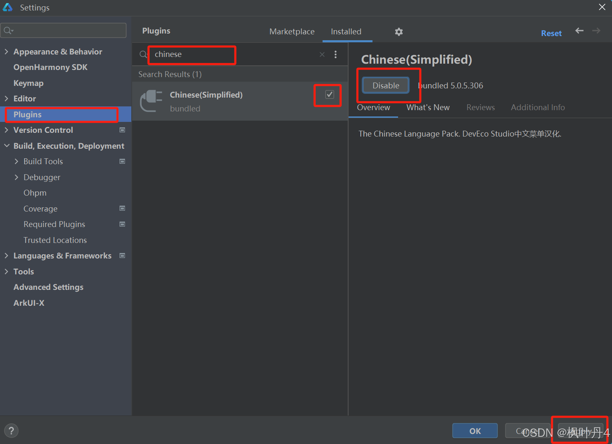Image resolution: width=612 pixels, height=444 pixels.
Task: Expand the Languages & Frameworks section
Action: tap(6, 256)
